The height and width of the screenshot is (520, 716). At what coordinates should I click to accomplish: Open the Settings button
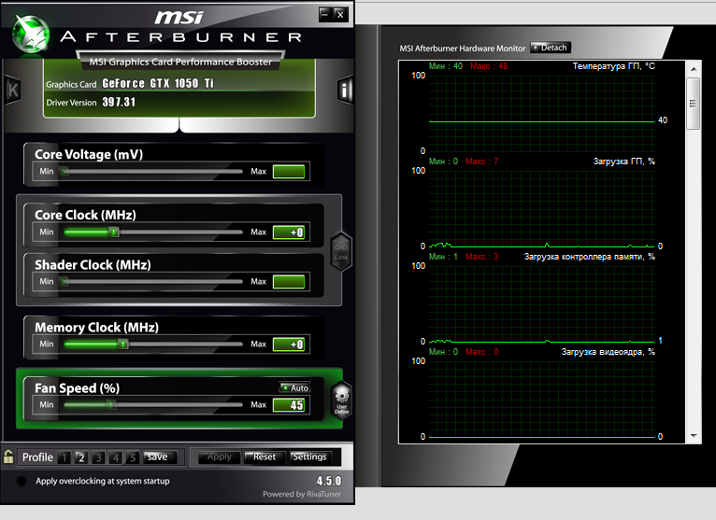point(309,457)
